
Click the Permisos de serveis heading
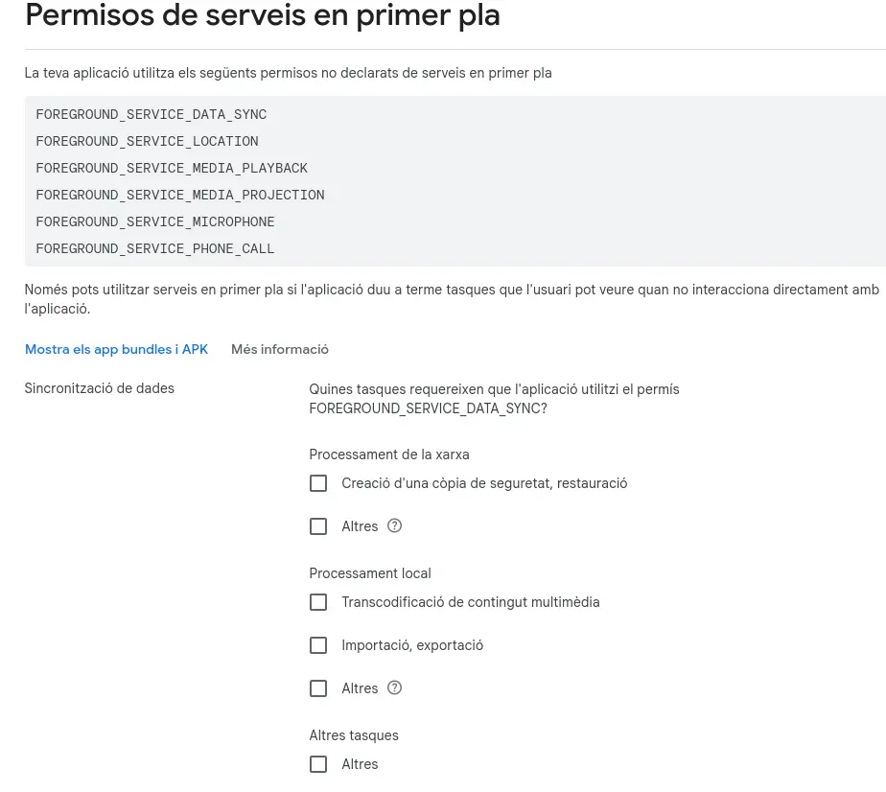pyautogui.click(x=262, y=15)
